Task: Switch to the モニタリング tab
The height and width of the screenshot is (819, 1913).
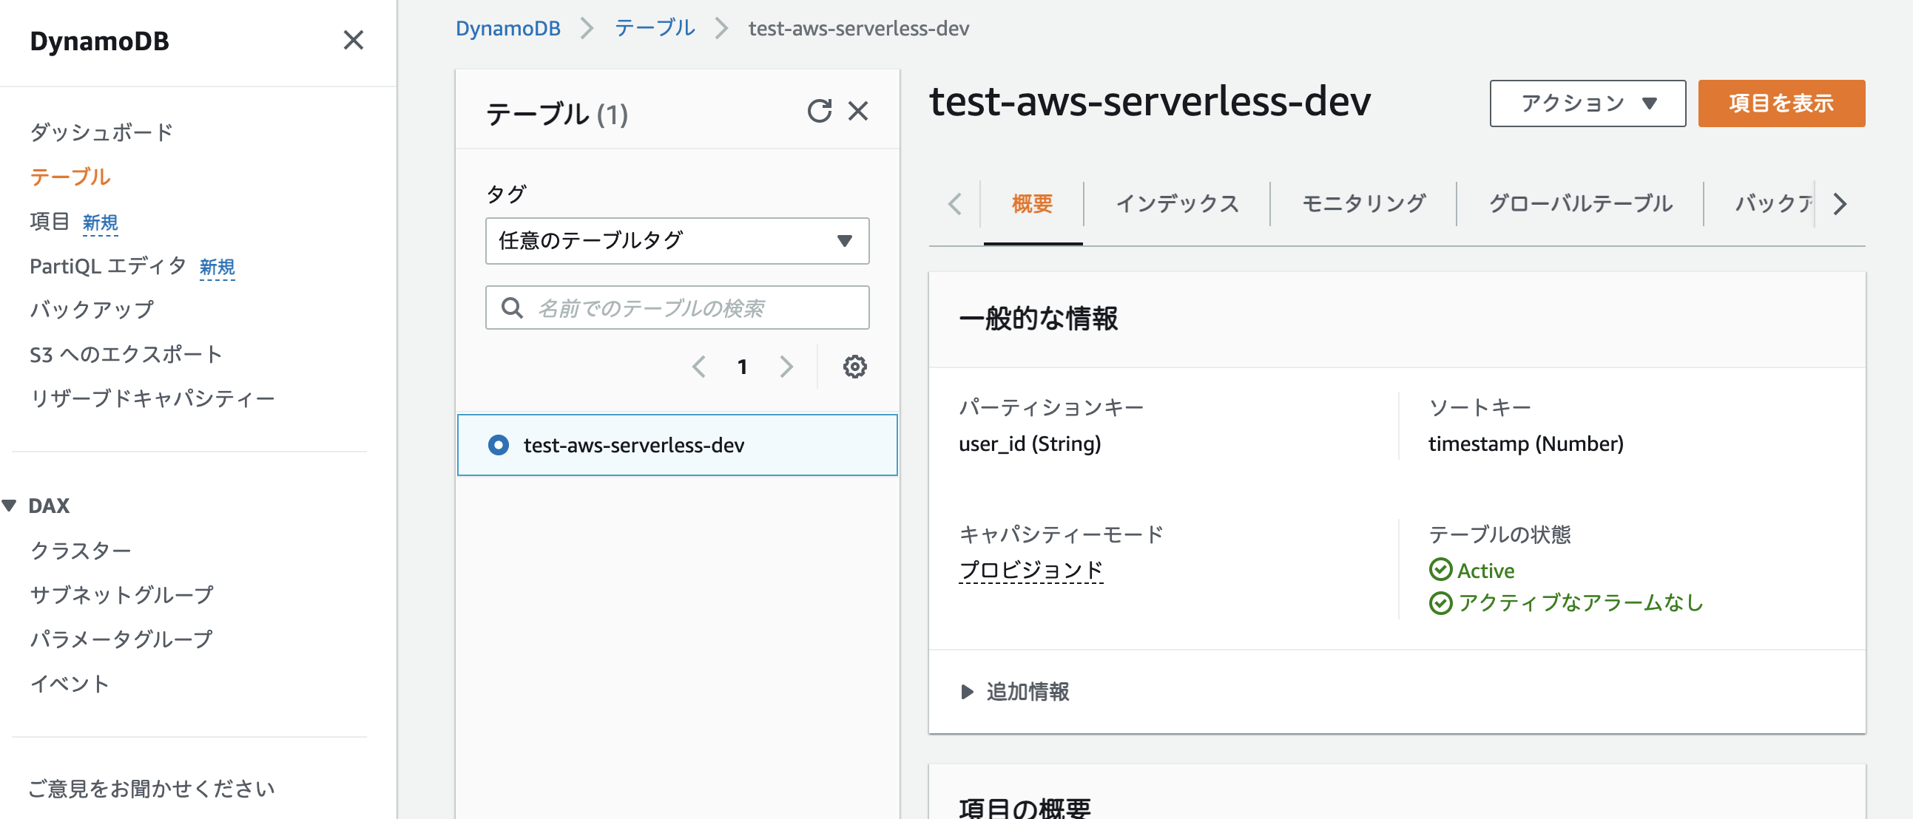Action: tap(1364, 203)
